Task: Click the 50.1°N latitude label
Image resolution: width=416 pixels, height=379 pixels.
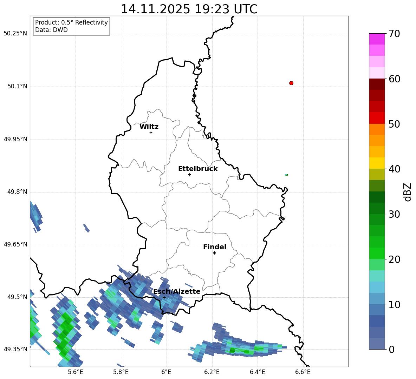Action: coord(17,87)
